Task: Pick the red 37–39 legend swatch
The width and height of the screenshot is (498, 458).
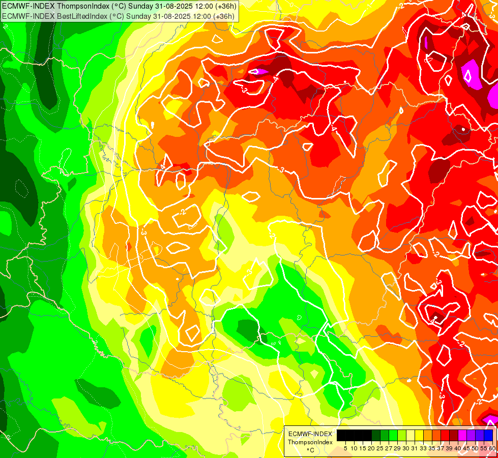Action: pos(445,436)
